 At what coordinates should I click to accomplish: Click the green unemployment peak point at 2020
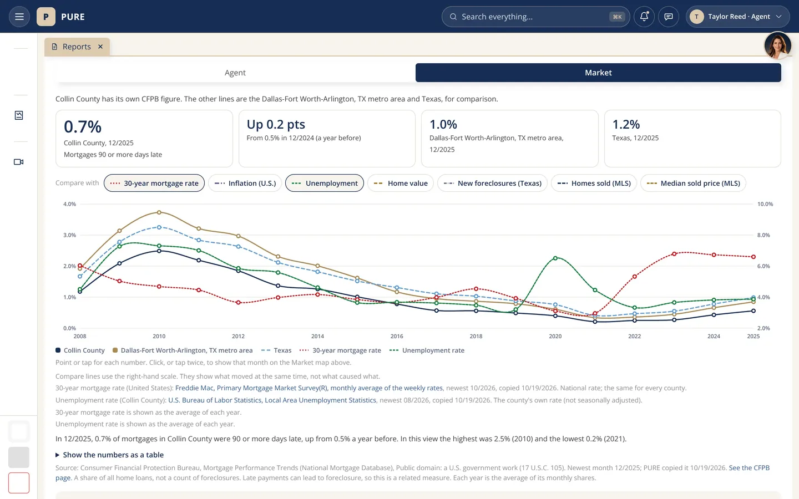(x=555, y=258)
